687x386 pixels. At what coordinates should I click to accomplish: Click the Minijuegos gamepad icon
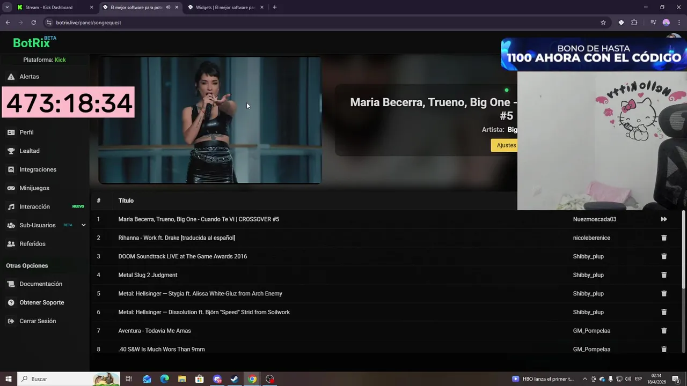[x=11, y=188]
